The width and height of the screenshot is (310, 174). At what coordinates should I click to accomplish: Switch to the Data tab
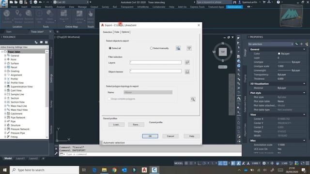coord(117,32)
